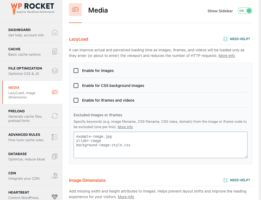Open the CDN section
This screenshot has height=200, width=261.
click(33, 176)
